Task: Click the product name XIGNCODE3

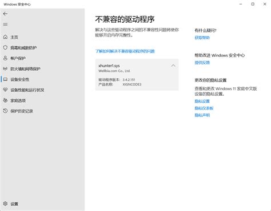Action: [x=132, y=84]
